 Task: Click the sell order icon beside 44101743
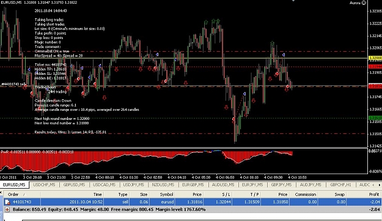(7, 202)
